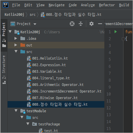Click the src breadcrumb in navigation bar
133x133 pixels.
(x=33, y=14)
